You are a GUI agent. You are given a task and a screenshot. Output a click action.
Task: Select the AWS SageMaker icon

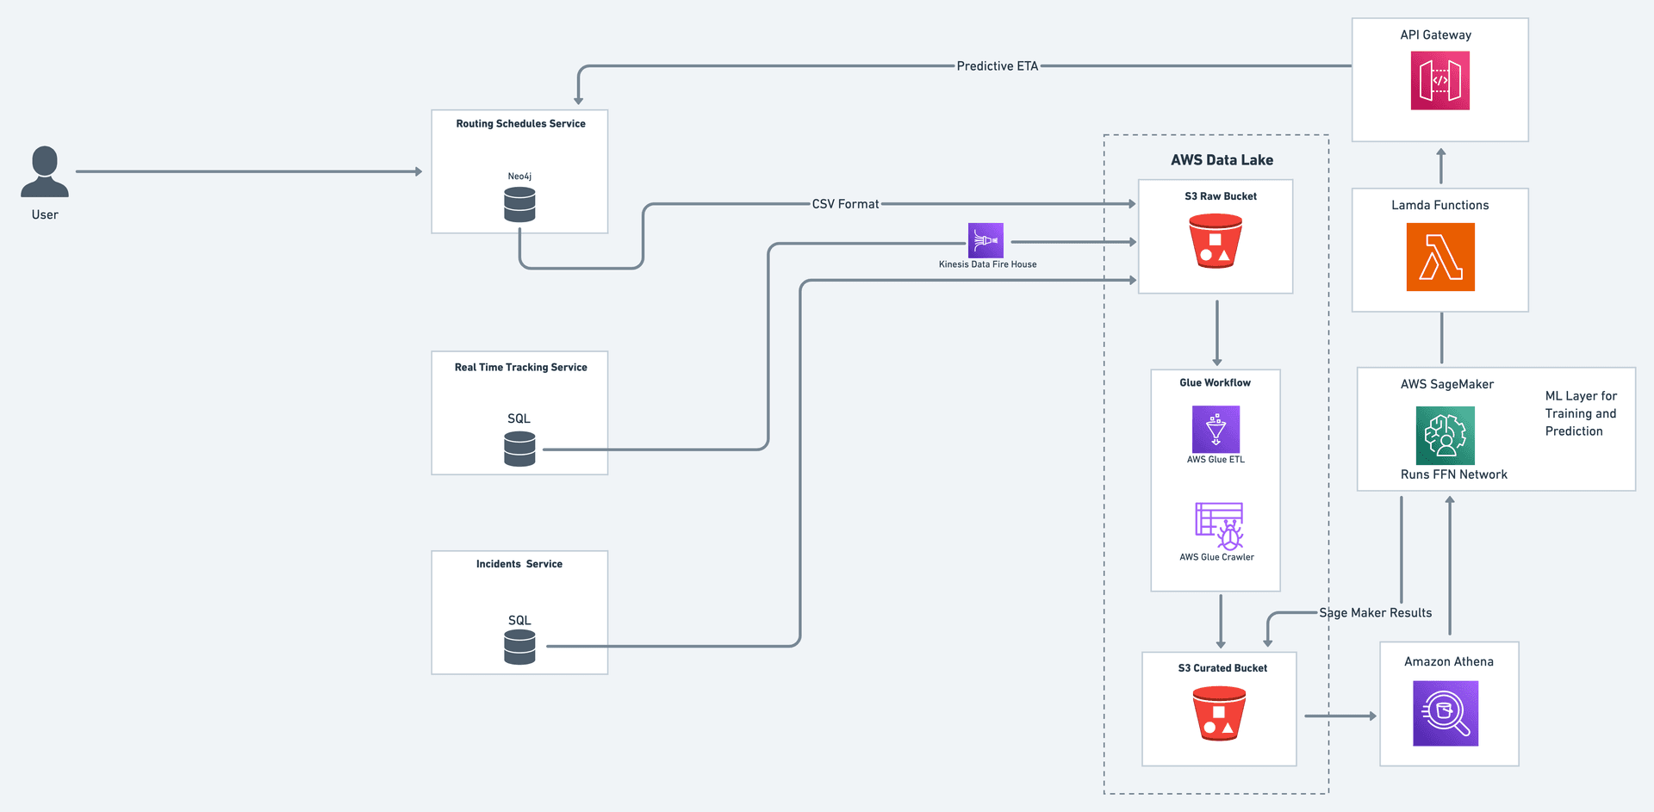tap(1446, 436)
